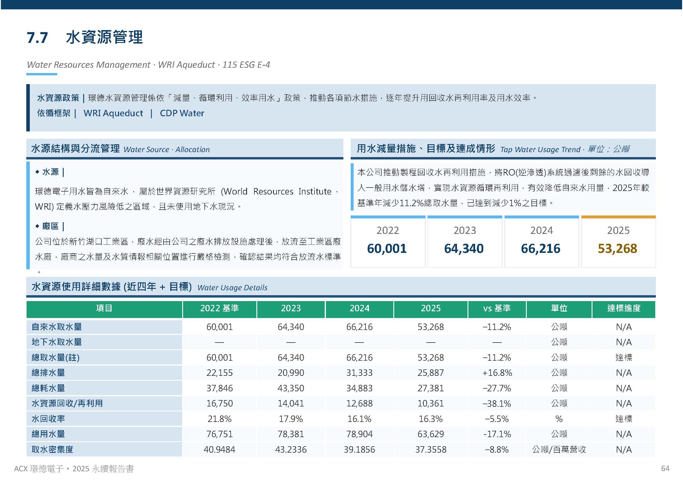This screenshot has width=683, height=483.
Task: Select the subtitle Water Resources Management line
Action: [148, 65]
